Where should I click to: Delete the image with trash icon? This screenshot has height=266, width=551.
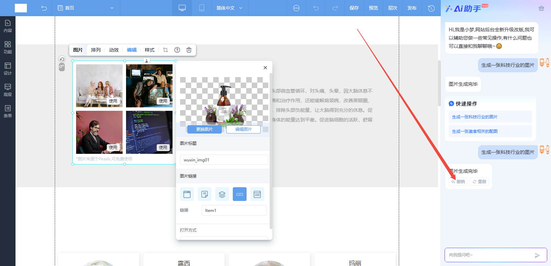[189, 50]
